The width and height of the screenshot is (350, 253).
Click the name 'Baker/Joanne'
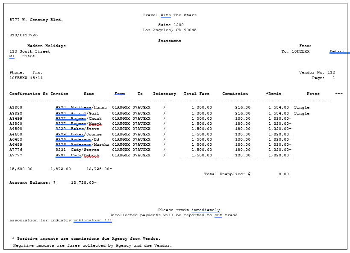pos(86,134)
